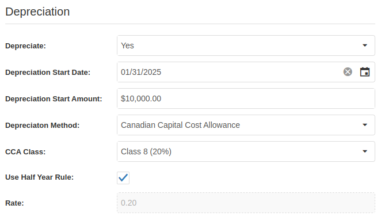Click the "Depreciation Start Amount:" label
The width and height of the screenshot is (381, 220).
pyautogui.click(x=54, y=99)
